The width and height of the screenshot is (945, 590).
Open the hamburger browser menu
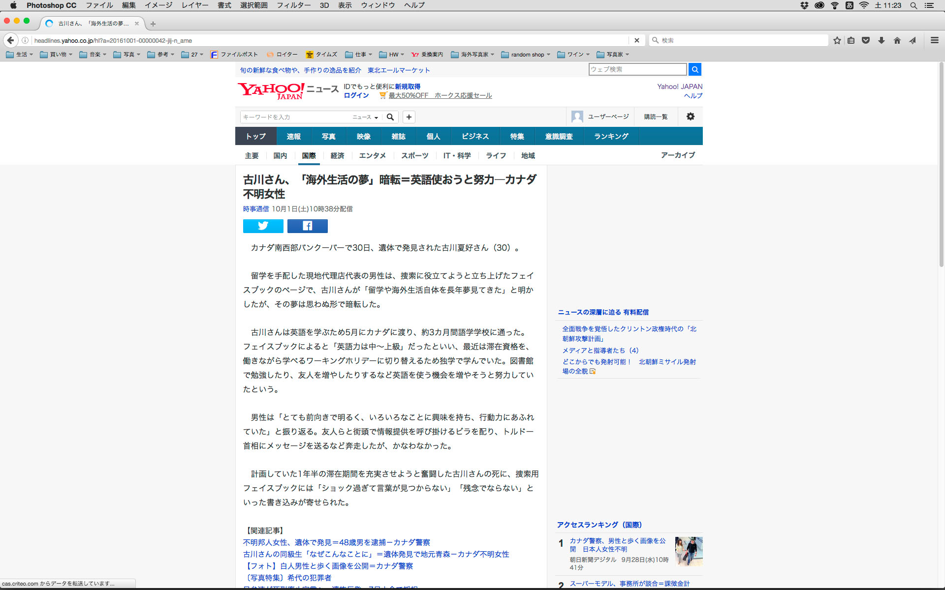935,40
